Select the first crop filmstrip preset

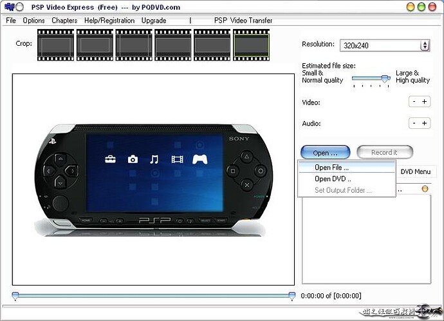[55, 45]
